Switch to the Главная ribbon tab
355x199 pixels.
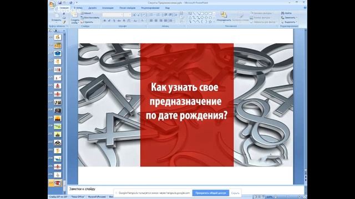click(64, 8)
